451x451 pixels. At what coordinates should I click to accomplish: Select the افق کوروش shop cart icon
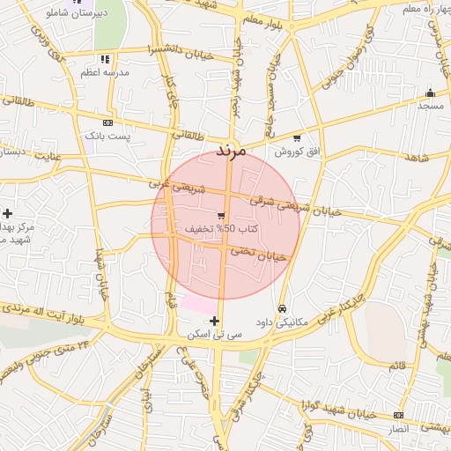[x=297, y=137]
